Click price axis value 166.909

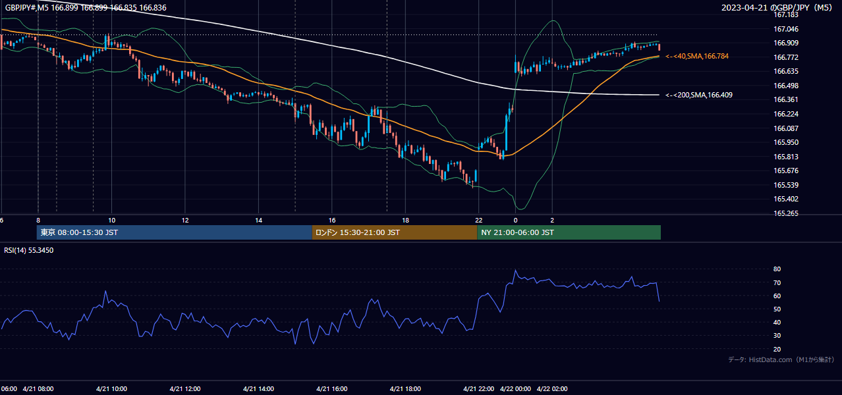coord(785,43)
